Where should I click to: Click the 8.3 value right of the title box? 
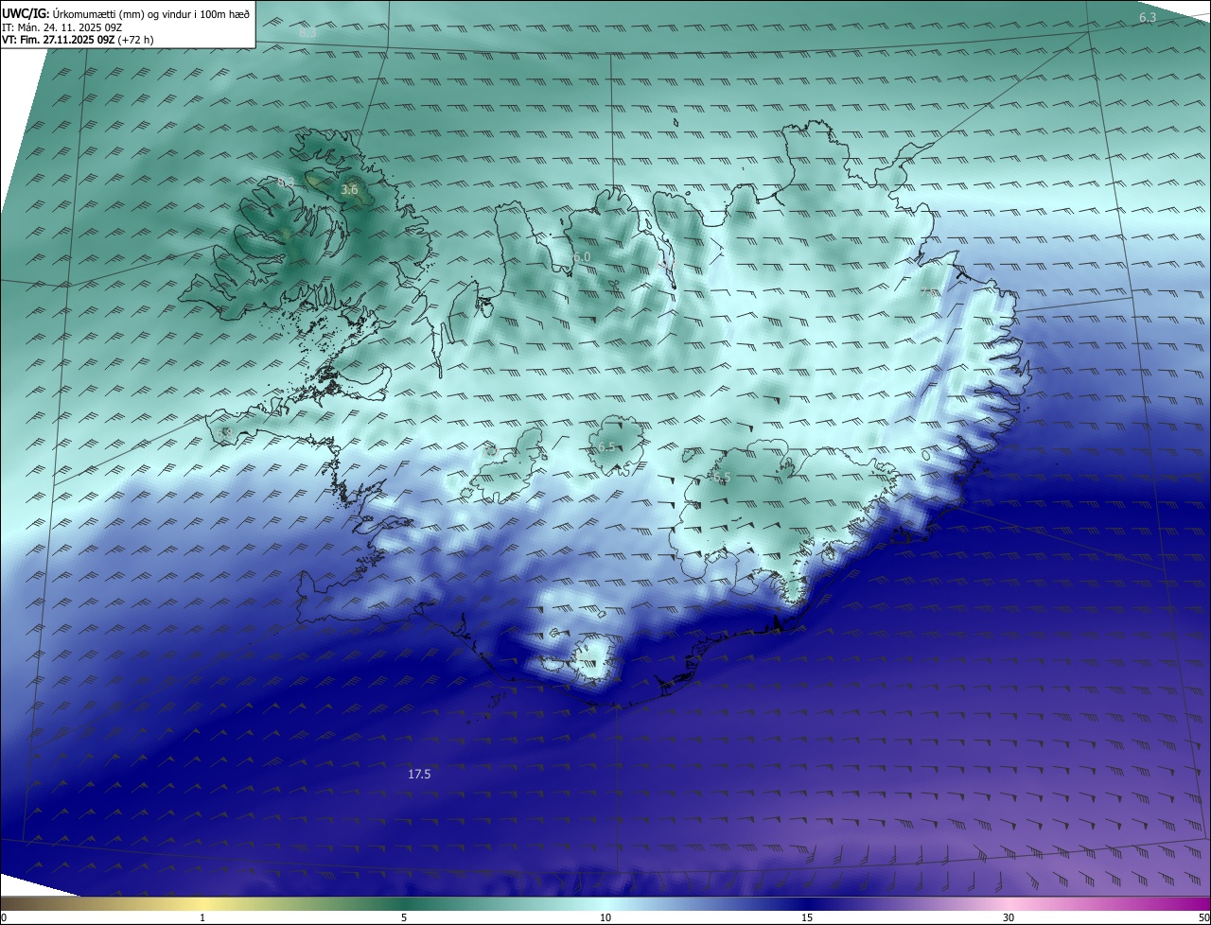tap(307, 33)
